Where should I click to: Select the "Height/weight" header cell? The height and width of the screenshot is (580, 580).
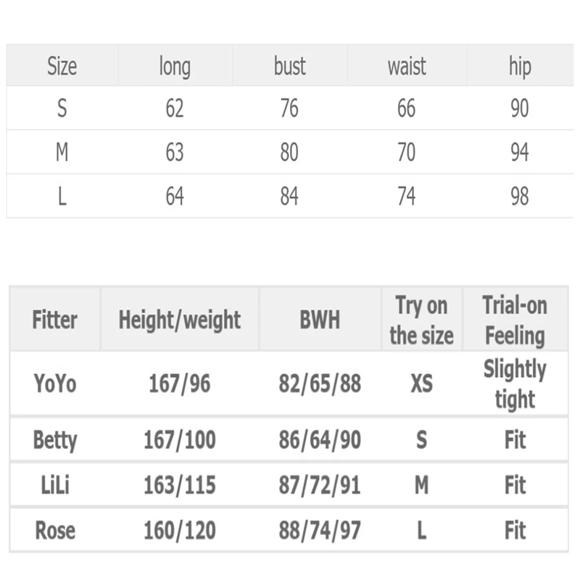coord(180,320)
